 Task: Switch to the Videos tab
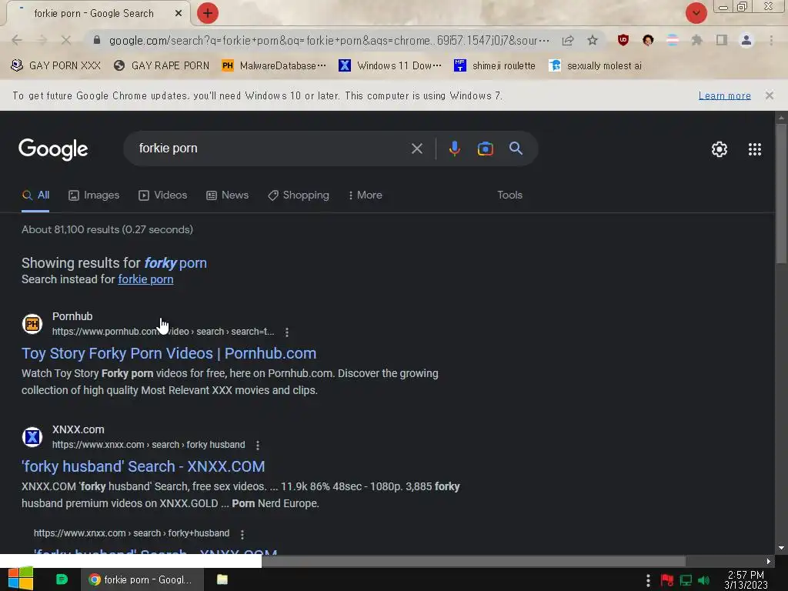click(163, 195)
